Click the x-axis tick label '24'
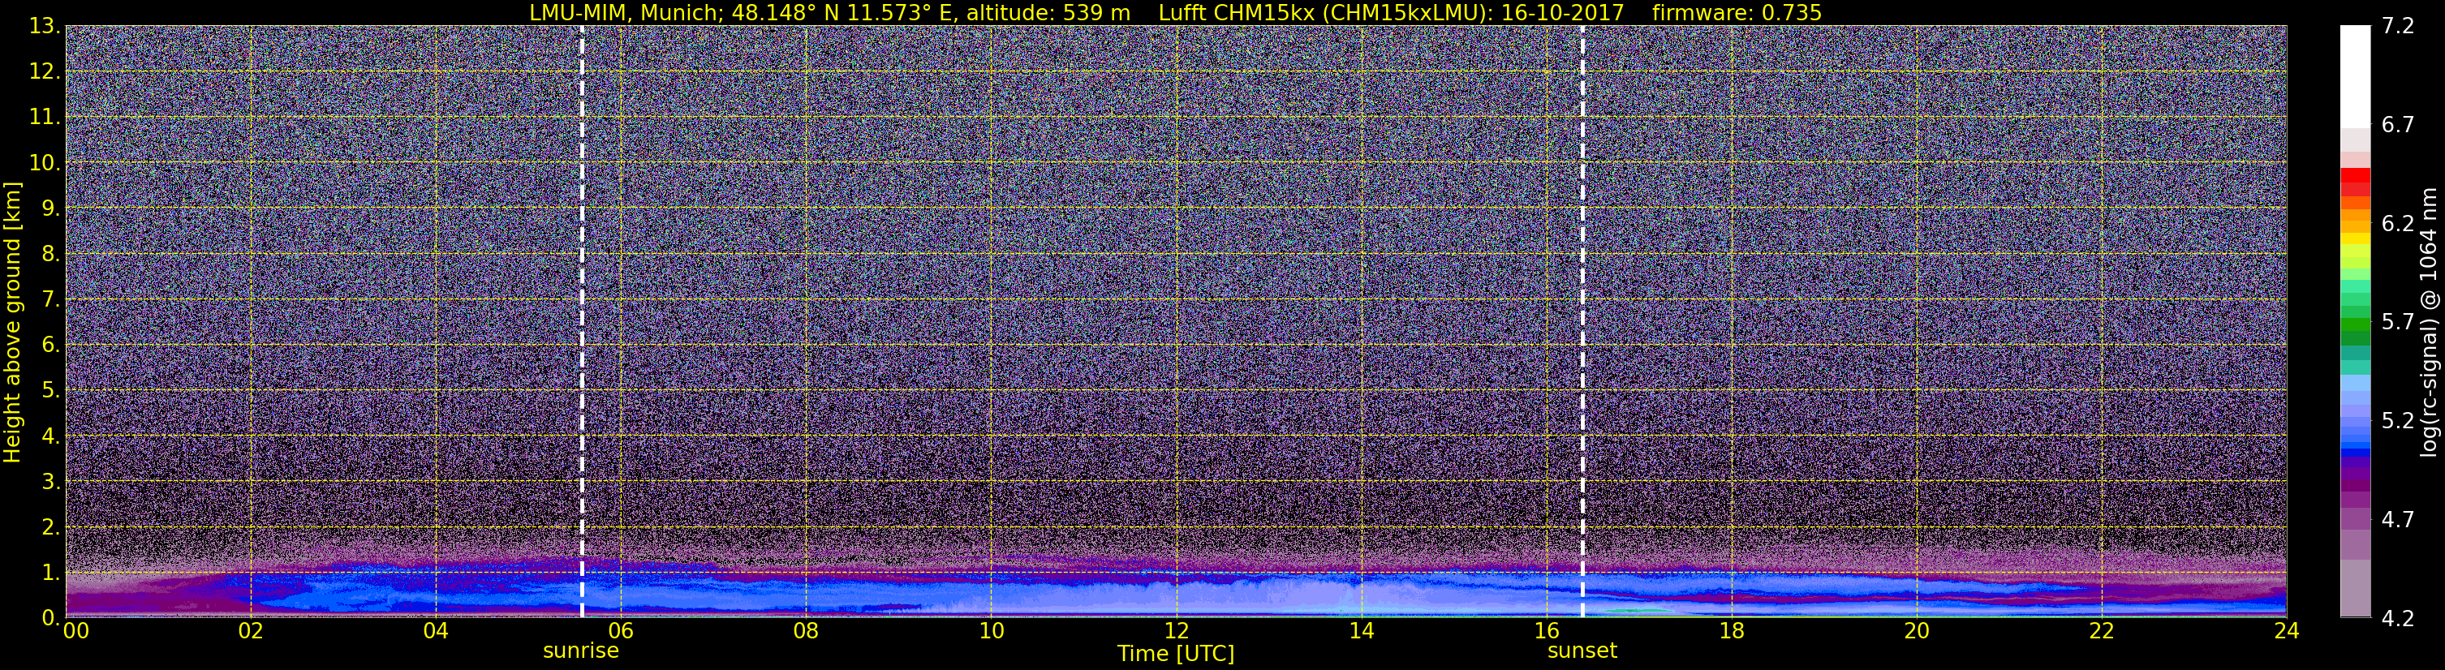 (2287, 631)
